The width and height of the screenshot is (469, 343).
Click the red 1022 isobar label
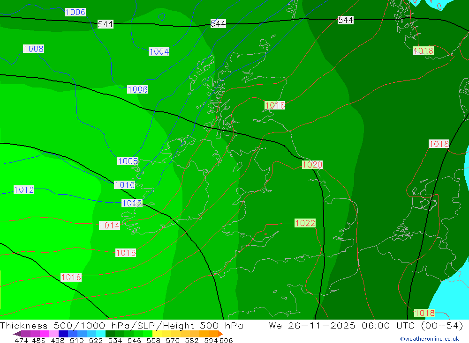[x=305, y=223]
